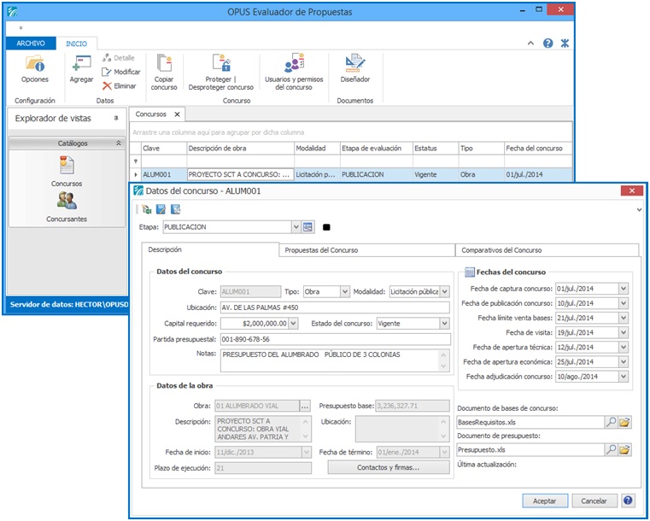
Task: Open the ARCHIVO ribbon tab
Action: click(31, 43)
